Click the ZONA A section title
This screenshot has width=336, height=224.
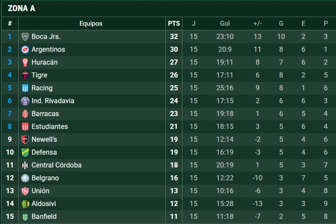pyautogui.click(x=22, y=8)
